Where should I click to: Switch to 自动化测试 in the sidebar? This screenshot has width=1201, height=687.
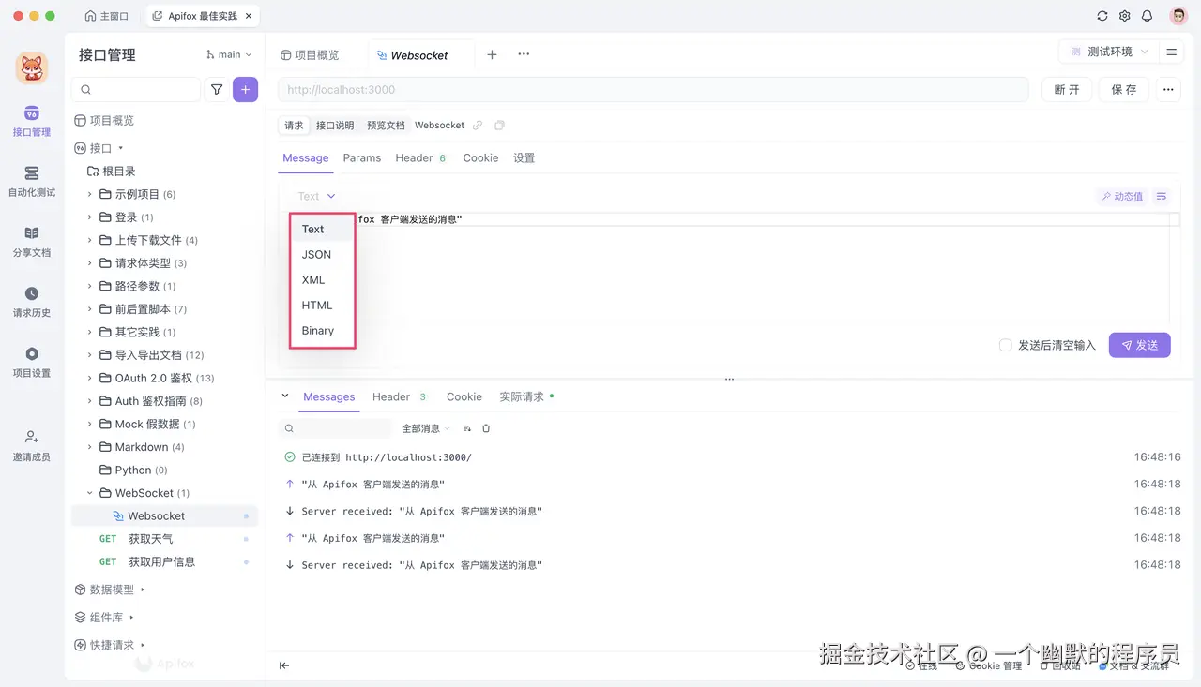click(x=31, y=184)
